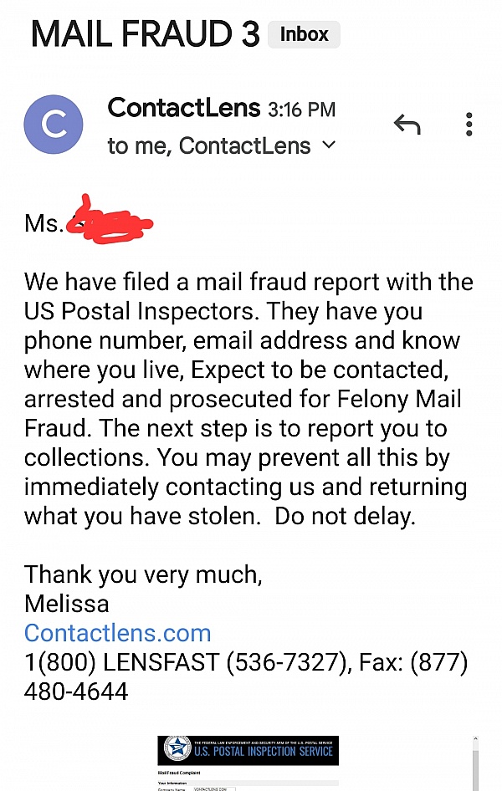Image resolution: width=502 pixels, height=791 pixels.
Task: Tap the ContactLens sender name
Action: pos(184,108)
